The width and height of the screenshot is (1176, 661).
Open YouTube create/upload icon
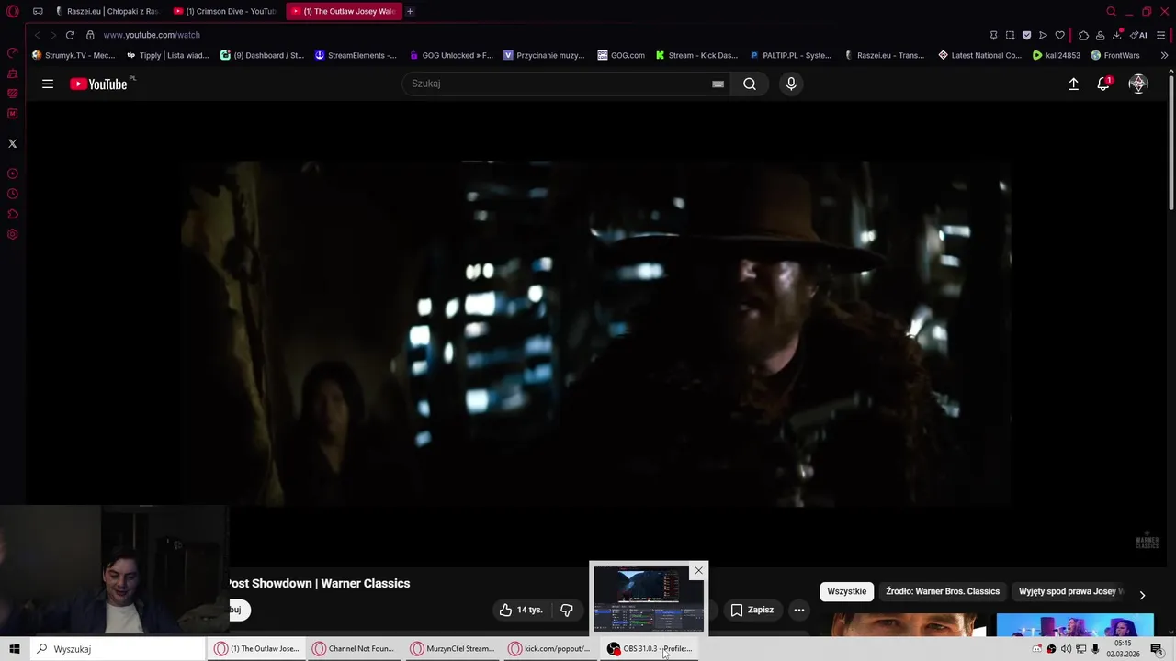pyautogui.click(x=1073, y=84)
